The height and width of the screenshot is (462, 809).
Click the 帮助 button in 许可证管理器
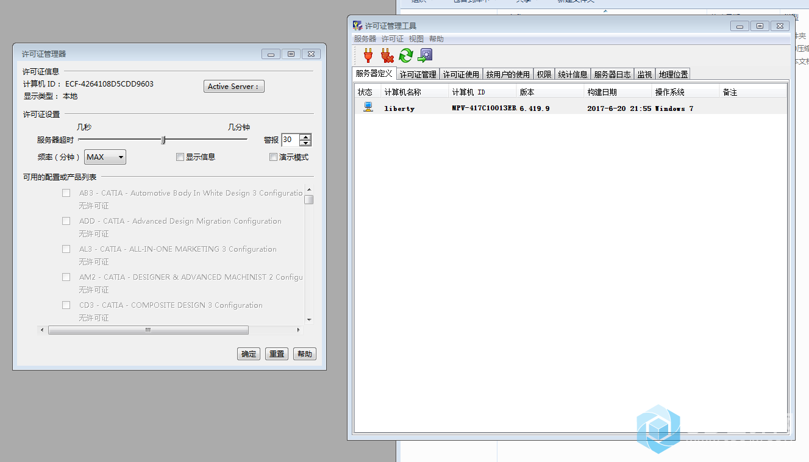[305, 354]
